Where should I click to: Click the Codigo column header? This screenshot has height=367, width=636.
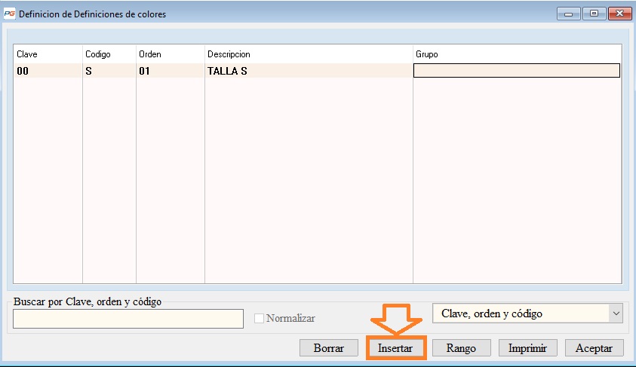109,54
